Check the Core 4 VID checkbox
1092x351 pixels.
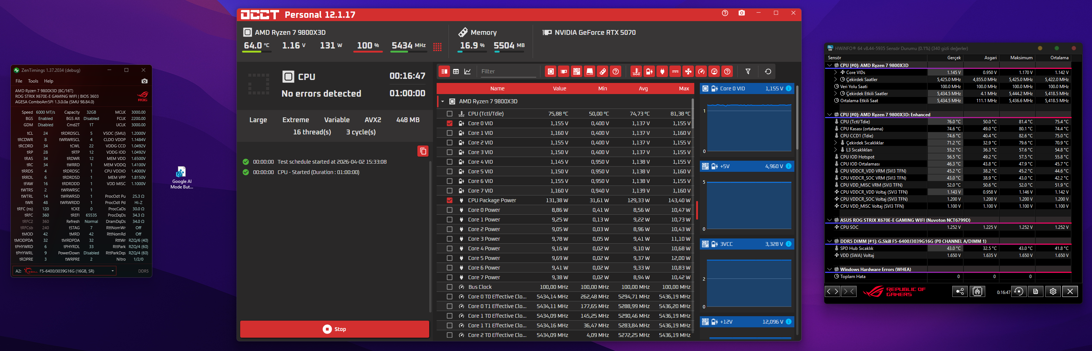tap(449, 162)
